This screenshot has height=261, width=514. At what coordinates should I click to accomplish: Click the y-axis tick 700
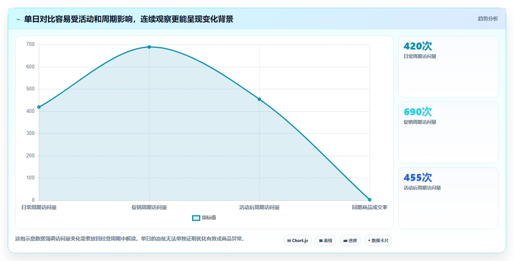click(31, 44)
